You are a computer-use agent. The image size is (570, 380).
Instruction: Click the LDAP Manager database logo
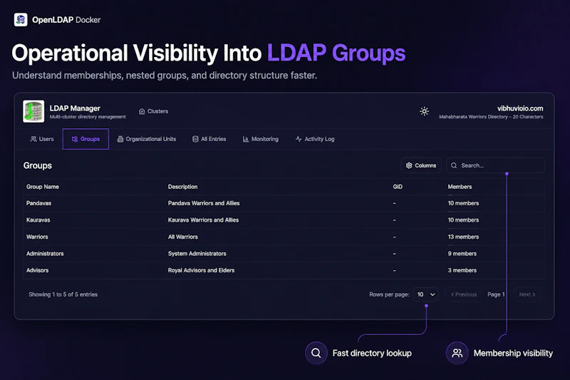coord(33,111)
